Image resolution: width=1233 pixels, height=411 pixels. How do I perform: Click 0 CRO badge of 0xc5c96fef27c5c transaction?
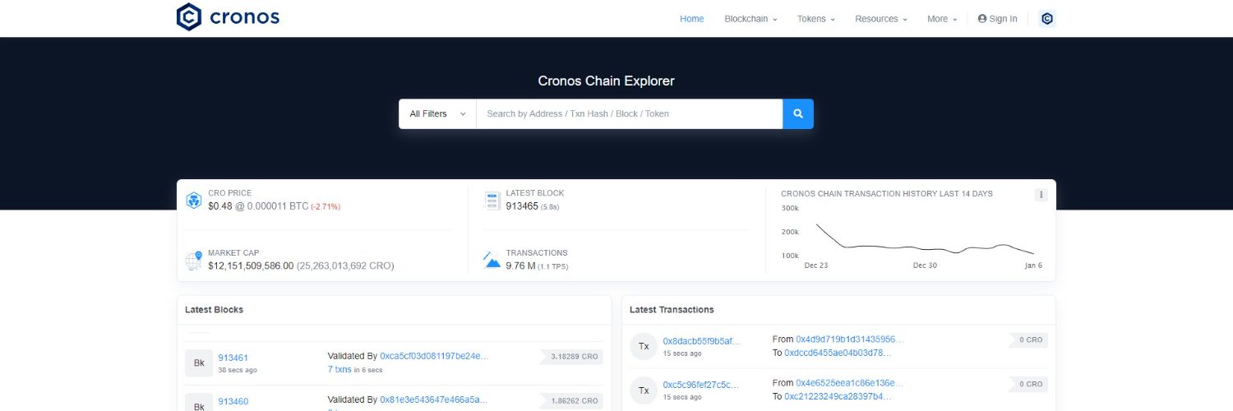tap(1028, 384)
